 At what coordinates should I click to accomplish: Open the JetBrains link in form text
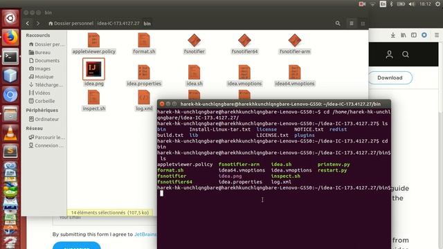(x=145, y=234)
